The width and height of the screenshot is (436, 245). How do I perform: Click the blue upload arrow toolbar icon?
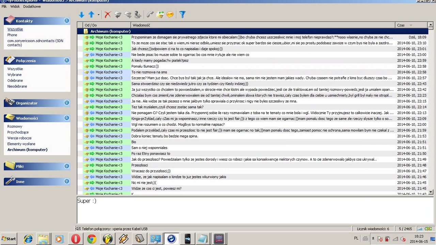click(91, 15)
